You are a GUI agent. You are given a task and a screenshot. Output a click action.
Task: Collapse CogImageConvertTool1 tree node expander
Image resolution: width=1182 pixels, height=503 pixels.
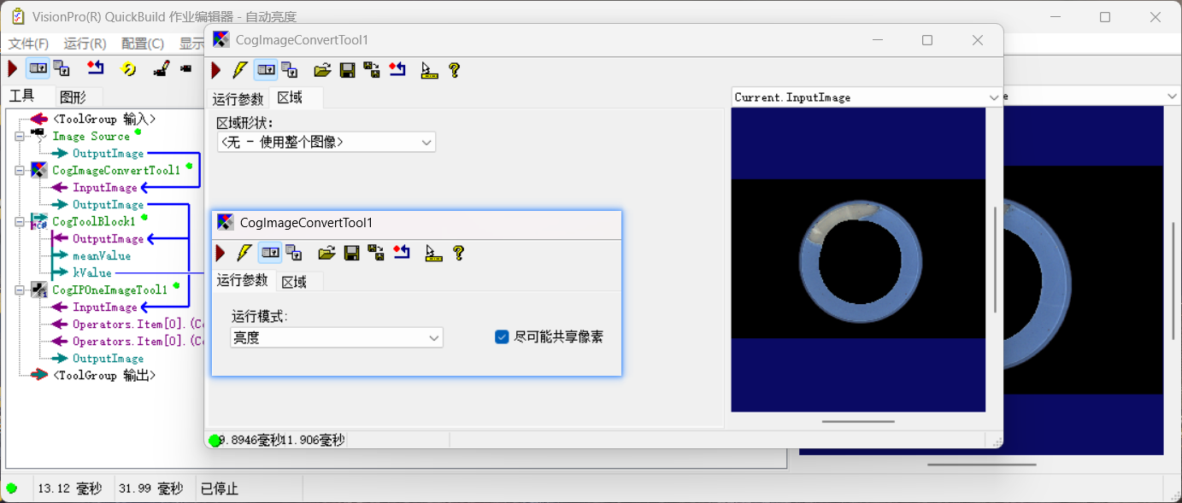20,170
